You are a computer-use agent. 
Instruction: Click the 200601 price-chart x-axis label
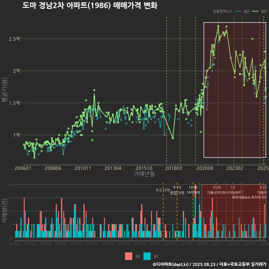click(23, 168)
